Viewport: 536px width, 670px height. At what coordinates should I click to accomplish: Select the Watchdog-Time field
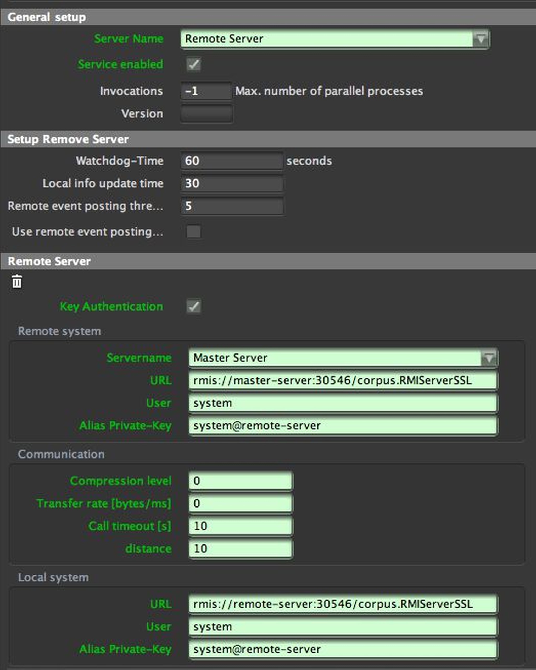pos(232,161)
